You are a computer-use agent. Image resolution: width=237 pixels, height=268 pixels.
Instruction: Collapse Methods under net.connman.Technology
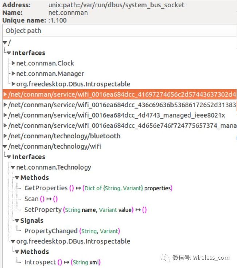pos(17,178)
